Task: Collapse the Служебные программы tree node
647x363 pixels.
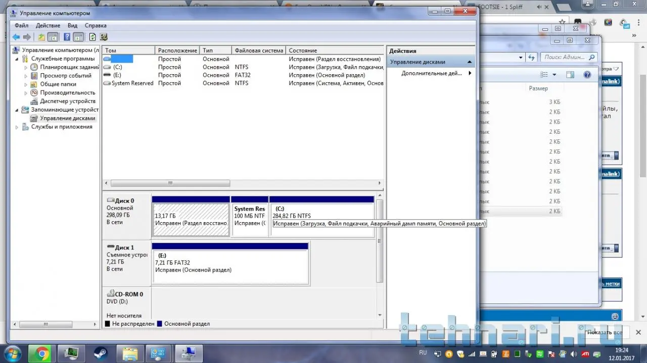Action: pos(17,59)
